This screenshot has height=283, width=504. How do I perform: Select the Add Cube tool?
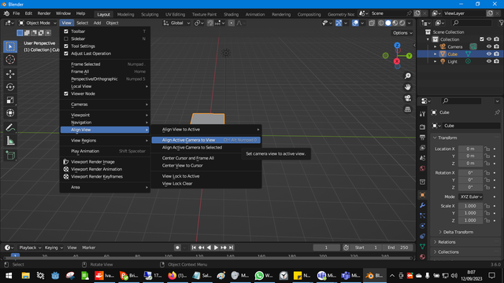tap(10, 156)
